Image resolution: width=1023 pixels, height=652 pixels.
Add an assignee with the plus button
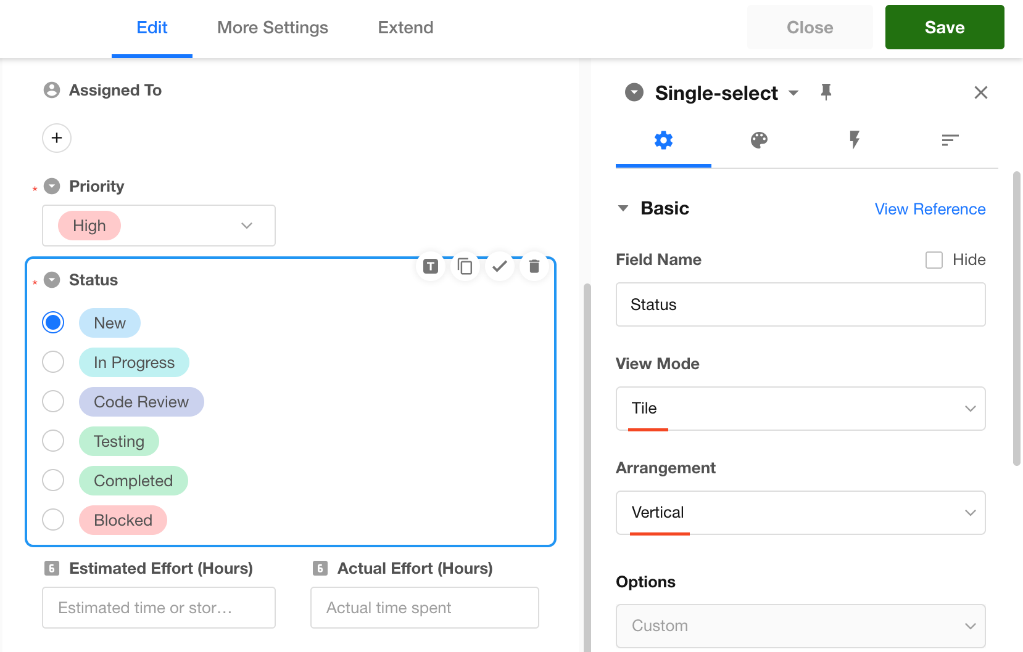57,138
